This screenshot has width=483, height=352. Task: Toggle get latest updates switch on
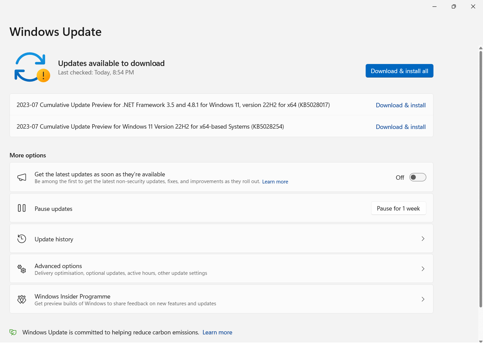pos(418,177)
